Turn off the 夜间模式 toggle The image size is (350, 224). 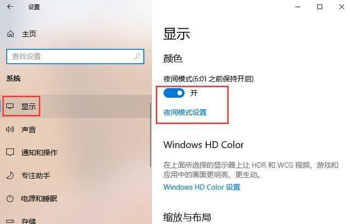point(174,93)
